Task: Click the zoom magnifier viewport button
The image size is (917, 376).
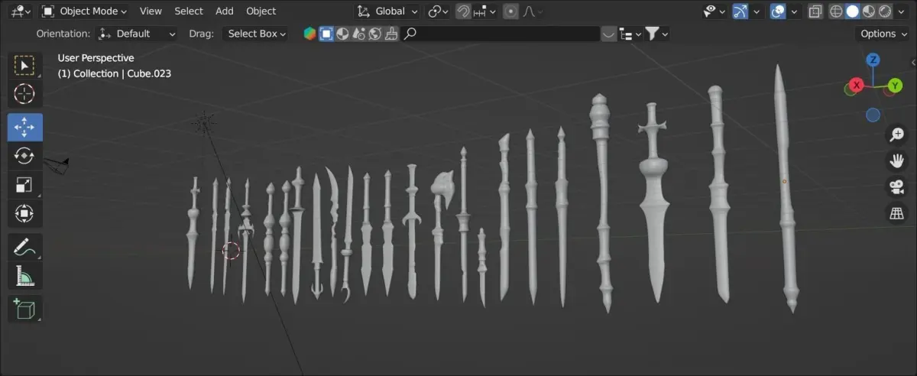Action: click(896, 135)
